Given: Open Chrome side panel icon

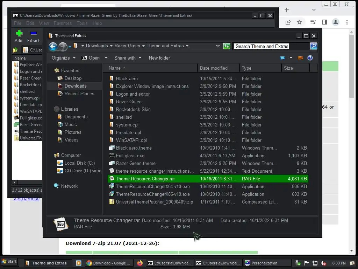Looking at the screenshot, I should click(x=324, y=22).
